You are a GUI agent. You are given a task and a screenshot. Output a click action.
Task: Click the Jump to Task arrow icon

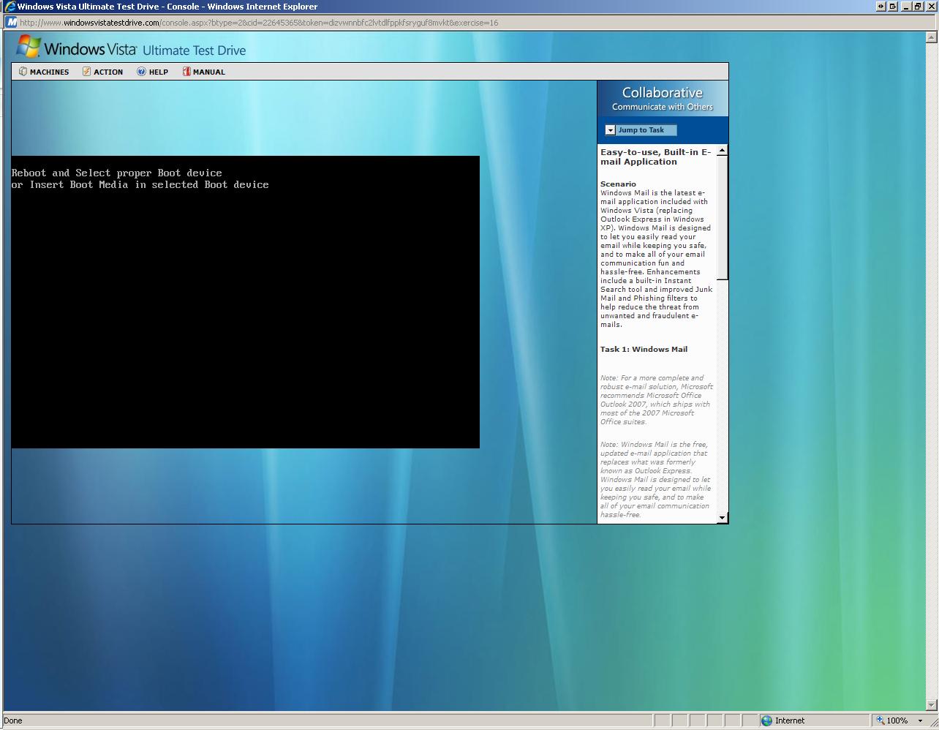click(611, 130)
